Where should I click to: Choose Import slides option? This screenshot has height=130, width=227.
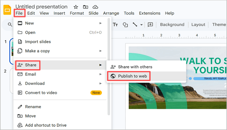(60, 42)
